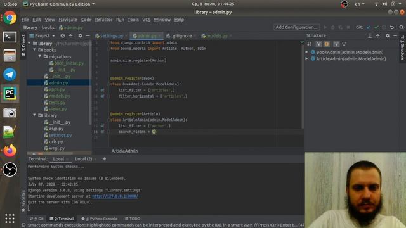
Task: Add new terminal session with plus icon
Action: click(104, 159)
